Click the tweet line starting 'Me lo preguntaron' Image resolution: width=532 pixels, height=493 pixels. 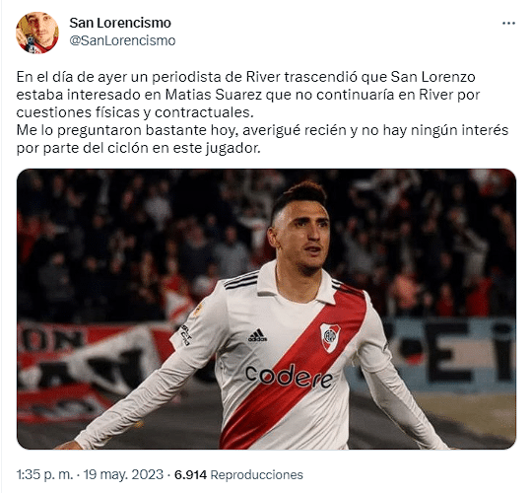pyautogui.click(x=262, y=130)
